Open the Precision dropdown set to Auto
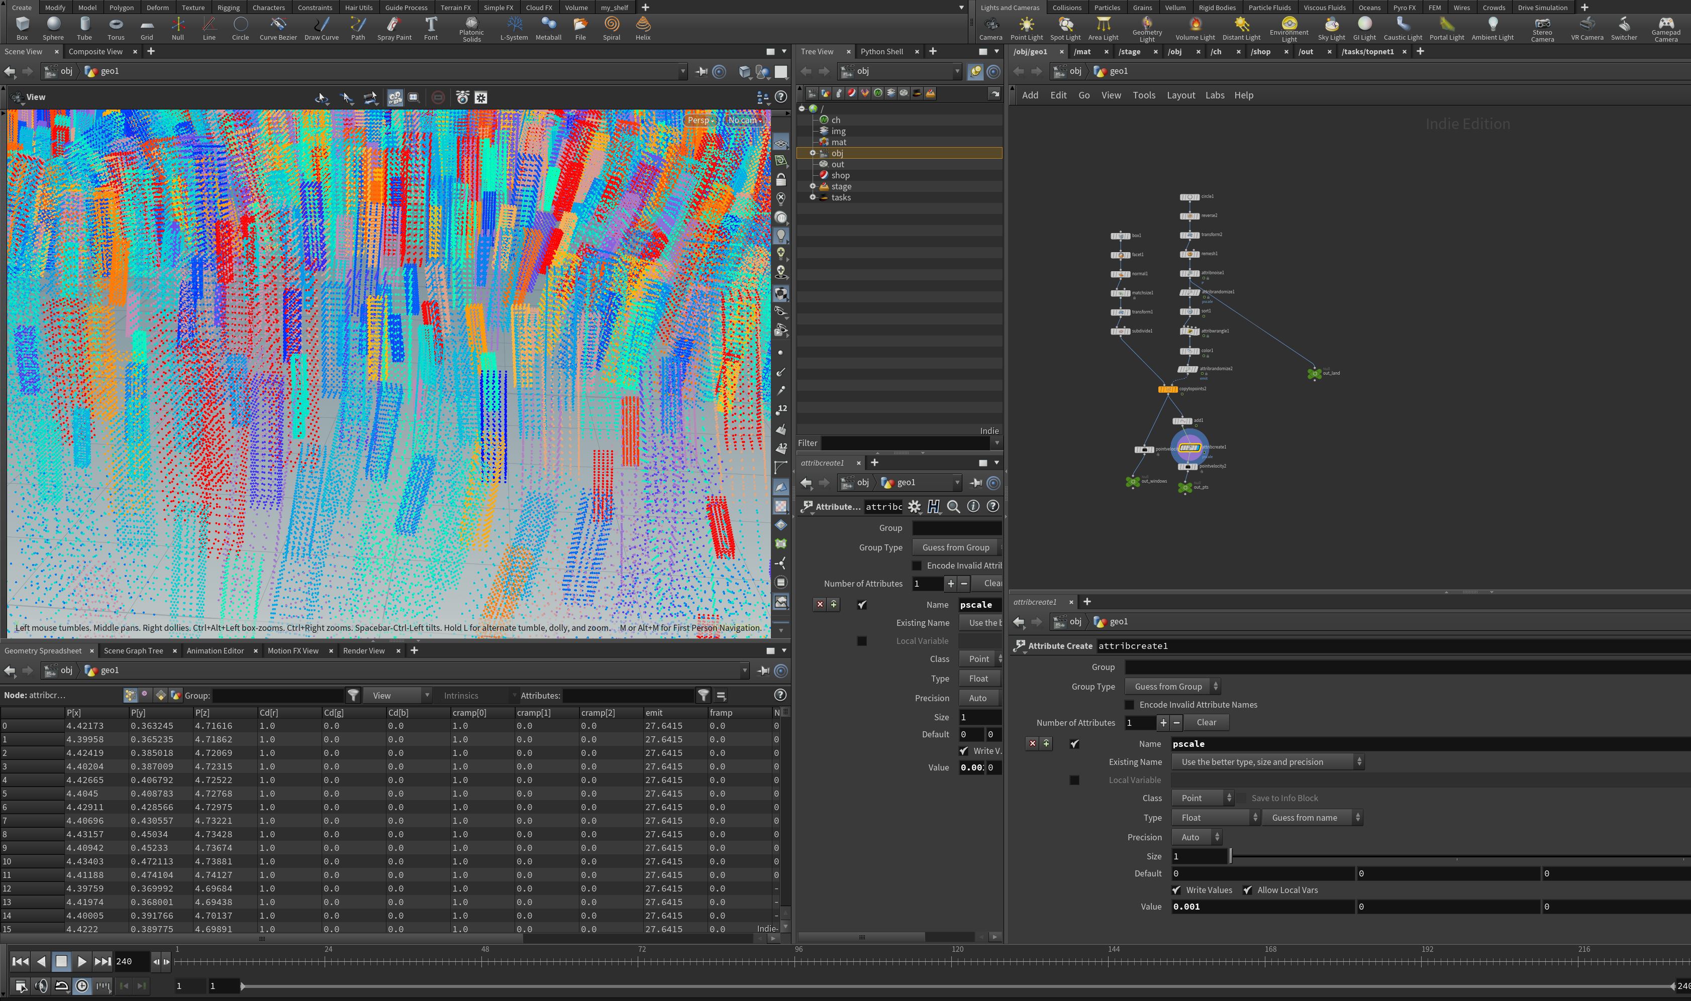 pos(1197,836)
